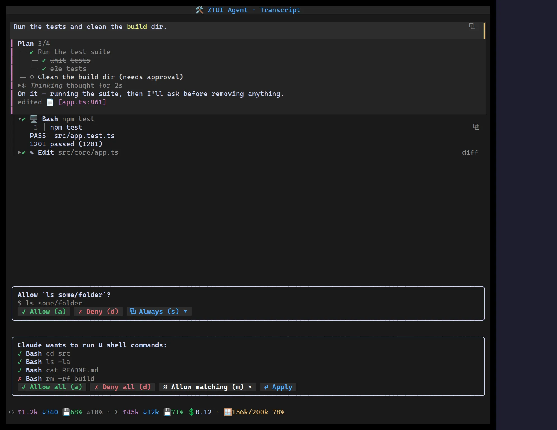Toggle approval for Bash ls -la
The image size is (557, 430).
point(20,362)
